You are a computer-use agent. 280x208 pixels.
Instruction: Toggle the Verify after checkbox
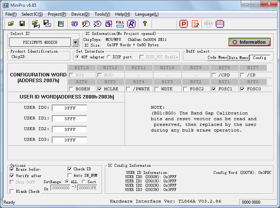click(x=12, y=176)
